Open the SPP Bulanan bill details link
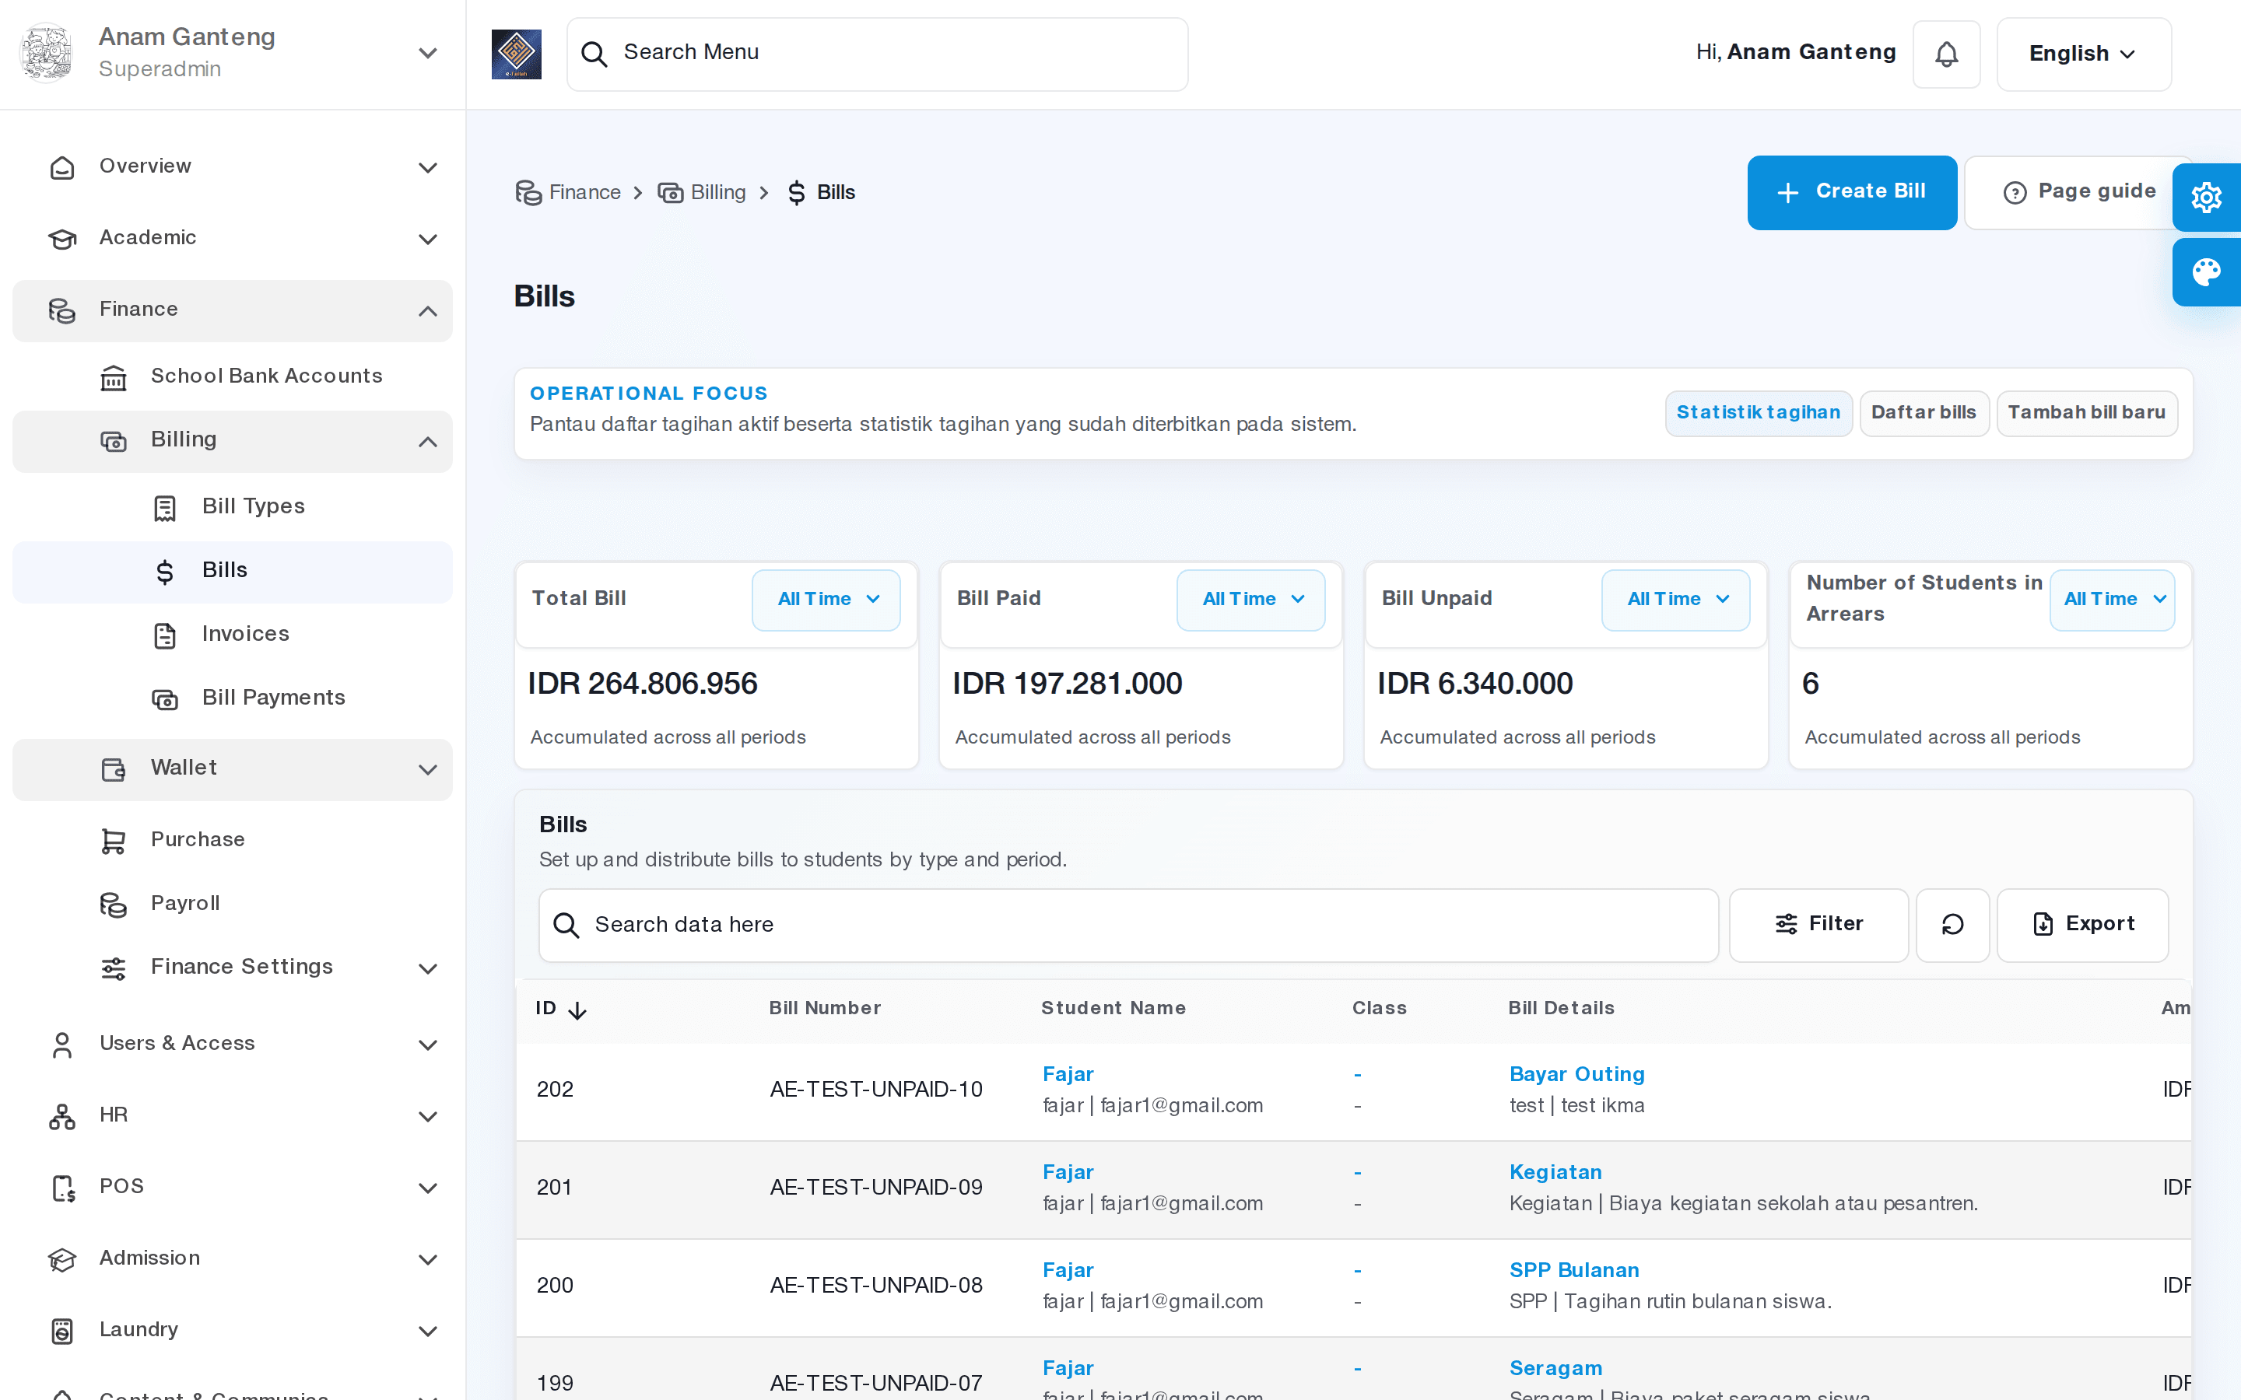This screenshot has height=1400, width=2241. (x=1573, y=1270)
